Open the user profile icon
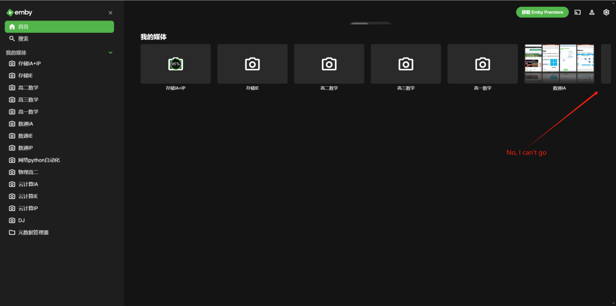This screenshot has height=306, width=616. pos(592,12)
